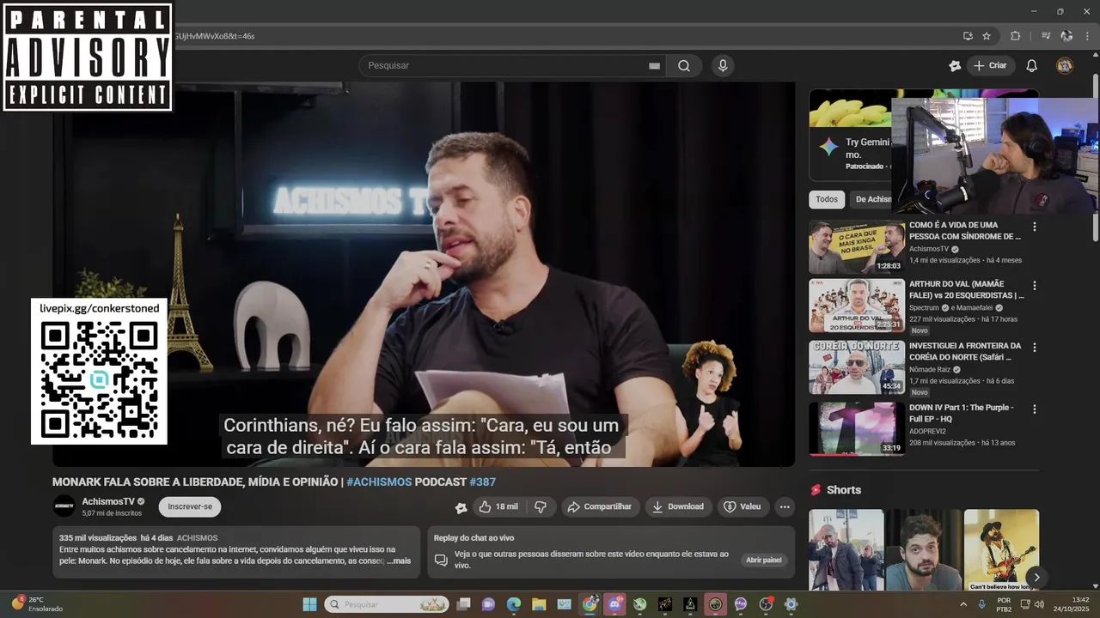
Task: Like the video with 18 mil
Action: [x=498, y=506]
